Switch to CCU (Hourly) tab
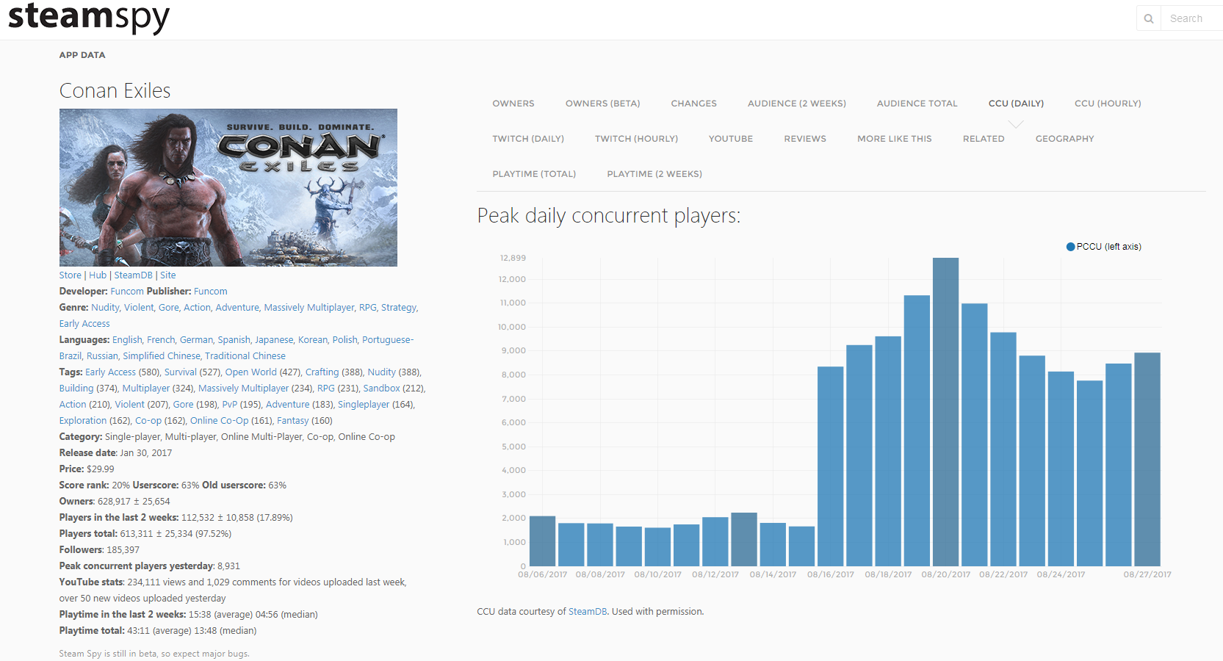 1107,104
